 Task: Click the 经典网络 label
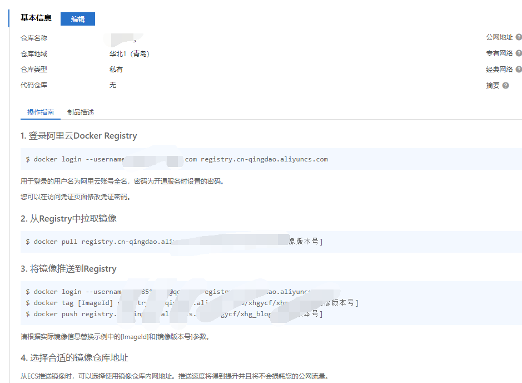coord(499,70)
